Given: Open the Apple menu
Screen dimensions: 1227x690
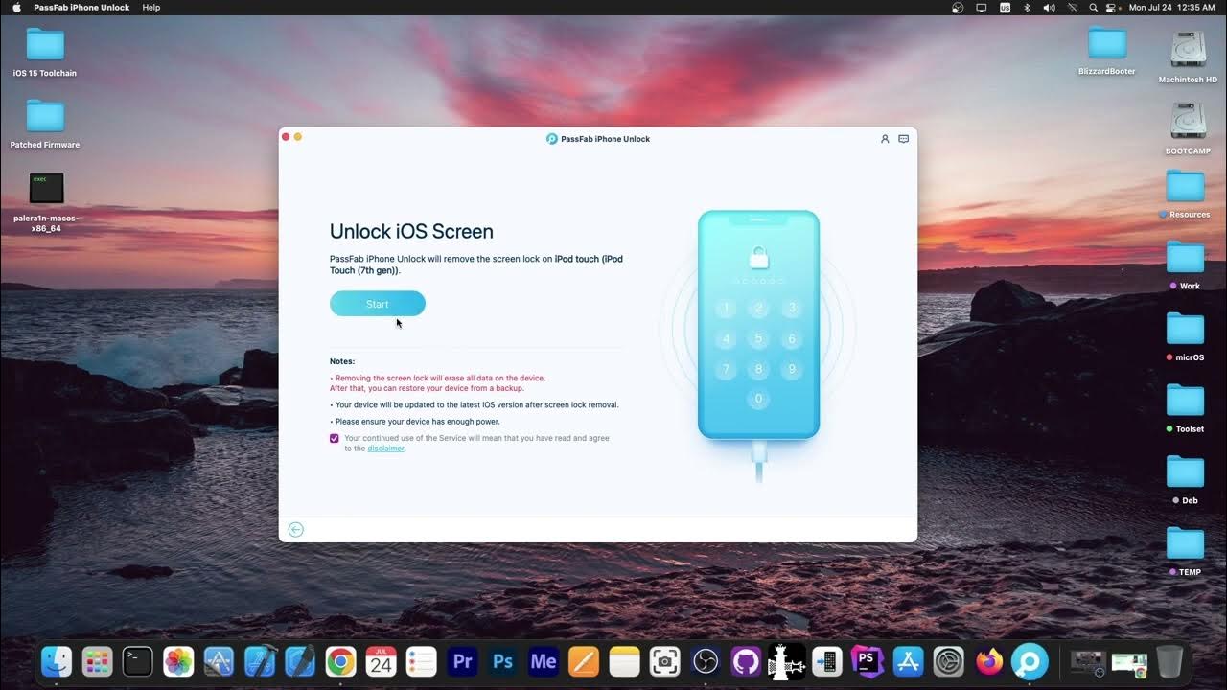Looking at the screenshot, I should point(16,7).
